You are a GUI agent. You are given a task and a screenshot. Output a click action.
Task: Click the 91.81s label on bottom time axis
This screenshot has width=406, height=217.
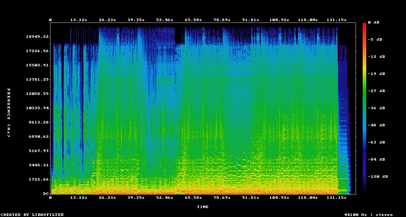point(250,197)
